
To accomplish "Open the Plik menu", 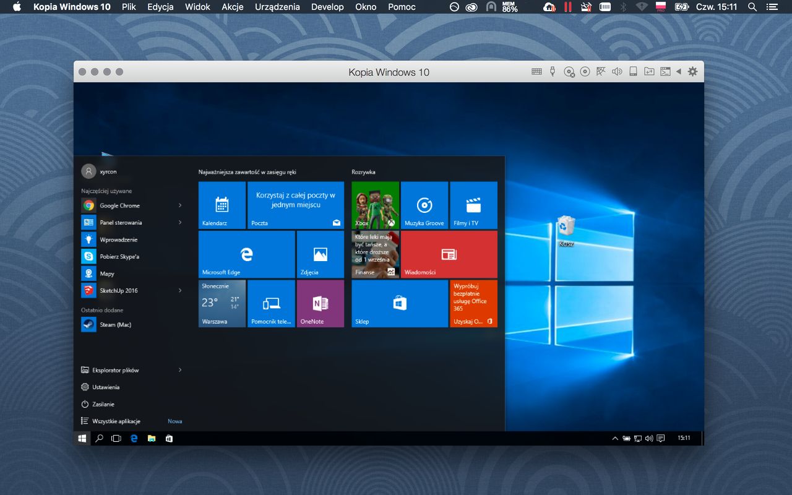I will point(129,7).
